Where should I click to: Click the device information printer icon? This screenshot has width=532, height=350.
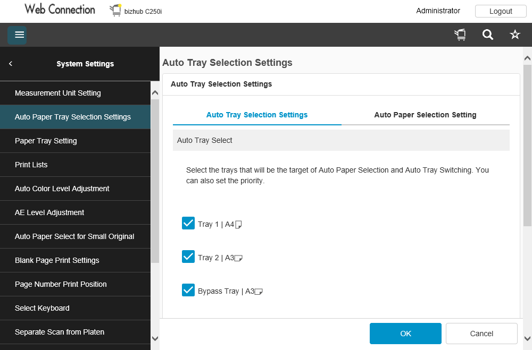(x=460, y=35)
